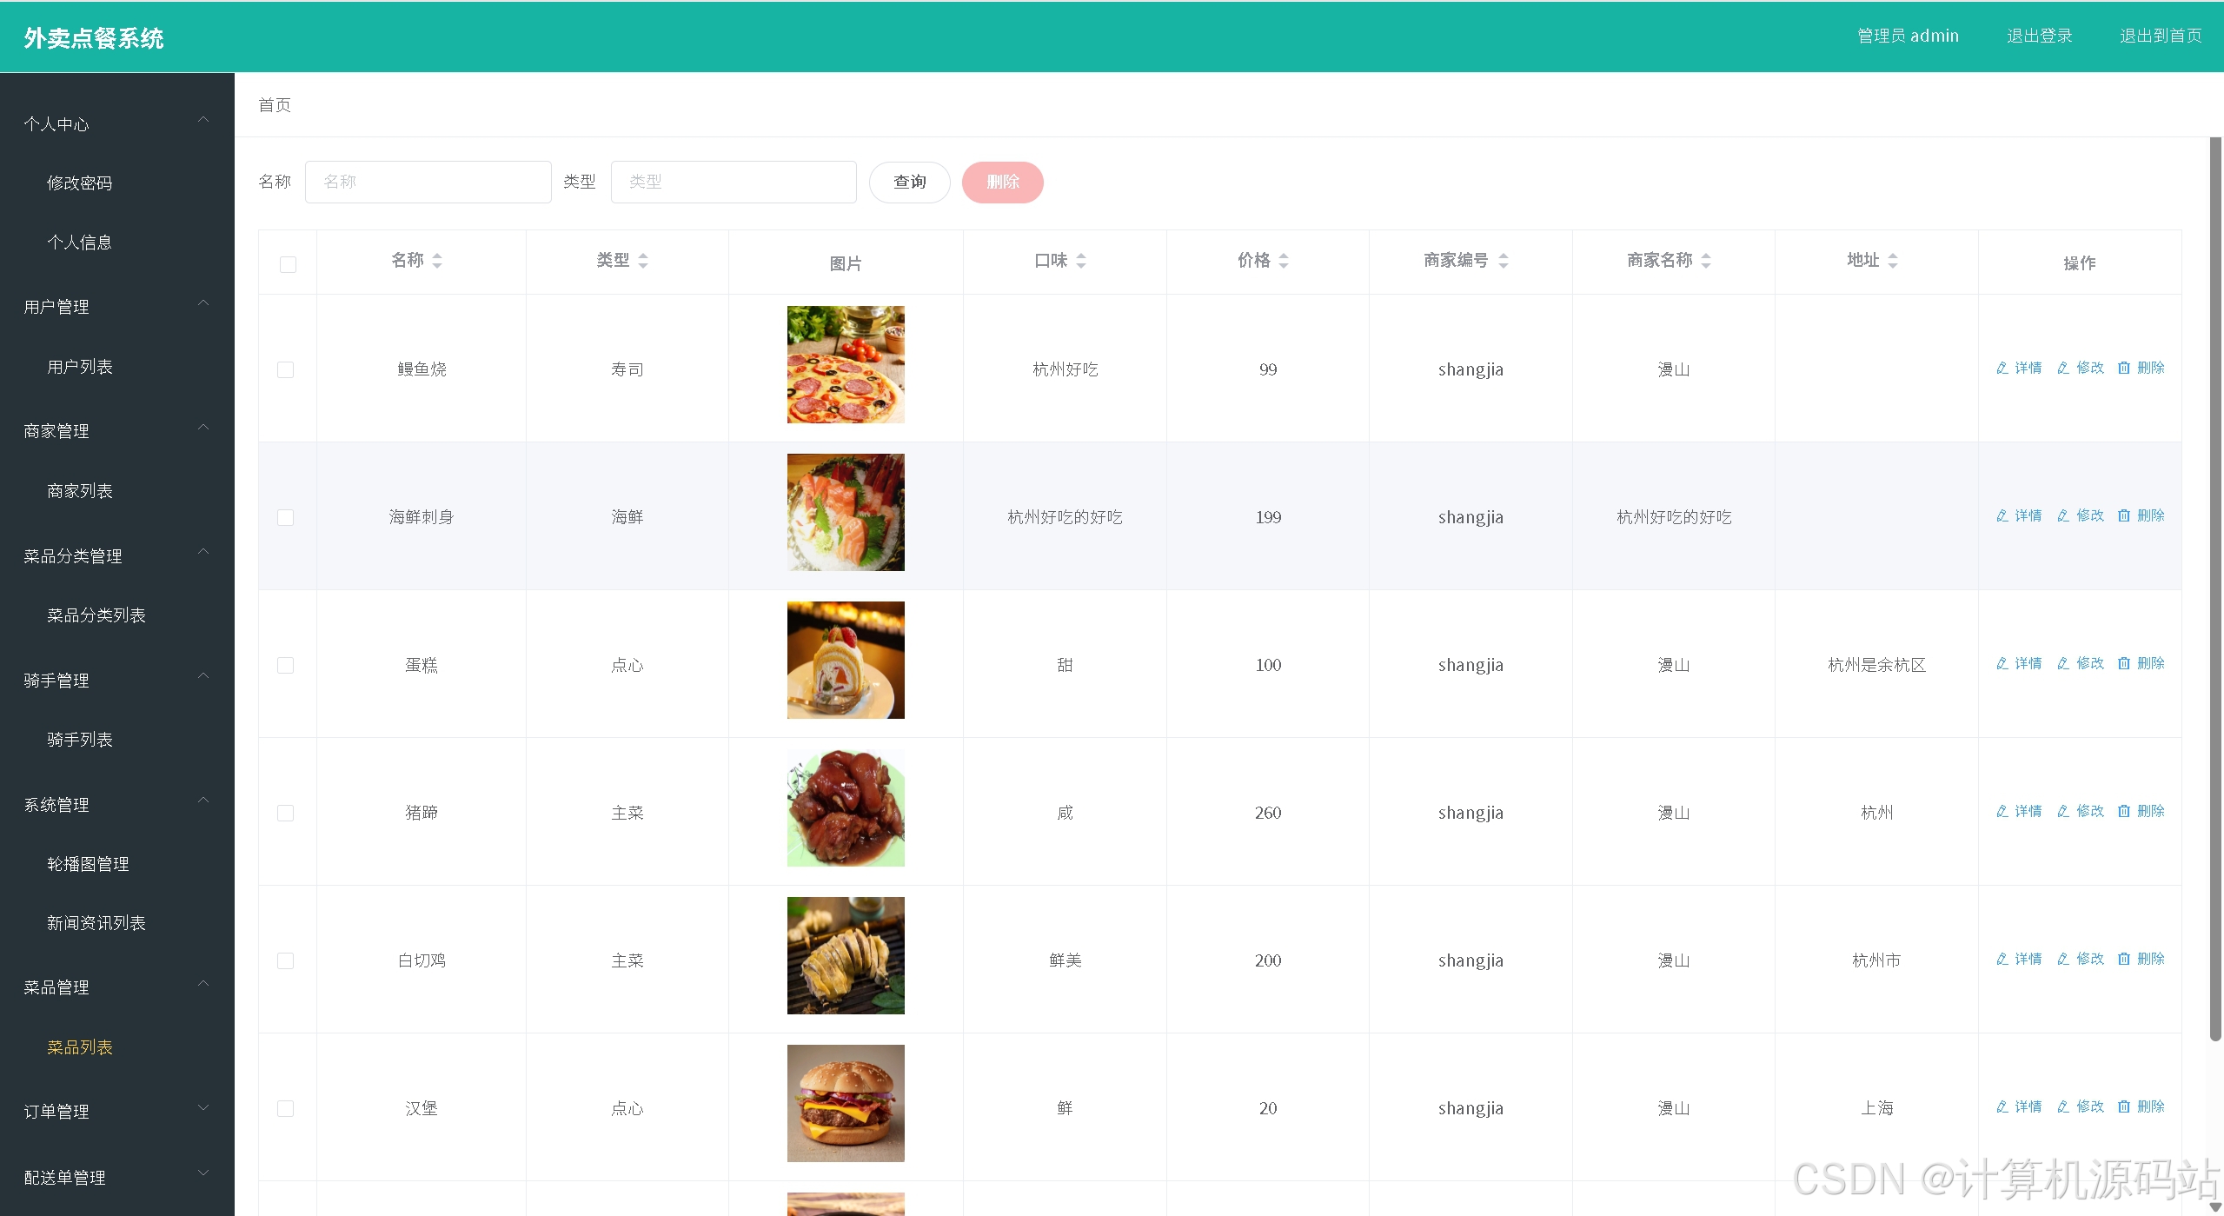
Task: Modify the 汉堡 dish
Action: (x=2080, y=1107)
